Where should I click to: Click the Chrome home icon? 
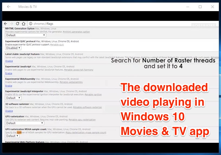tap(24, 24)
